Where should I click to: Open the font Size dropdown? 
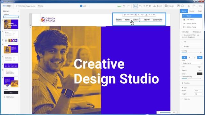[x=200, y=67]
